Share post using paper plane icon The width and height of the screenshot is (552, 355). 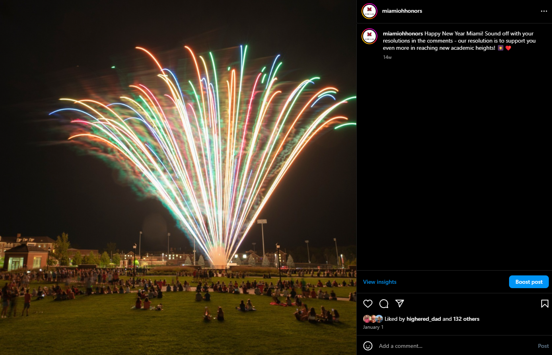[400, 304]
